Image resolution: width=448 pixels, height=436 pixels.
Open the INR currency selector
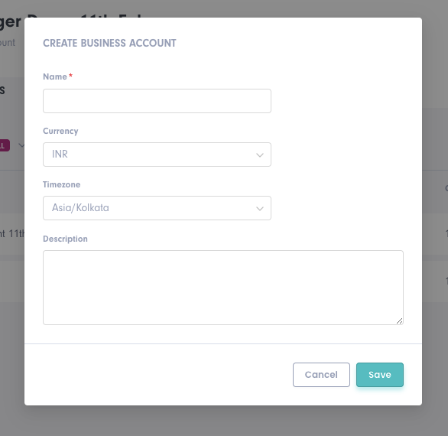coord(157,155)
